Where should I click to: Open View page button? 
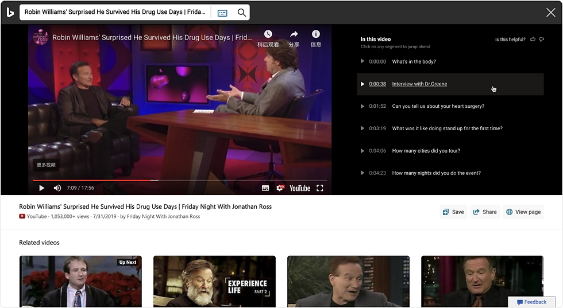click(x=523, y=212)
